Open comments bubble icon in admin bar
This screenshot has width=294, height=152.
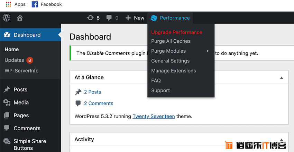pyautogui.click(x=109, y=18)
